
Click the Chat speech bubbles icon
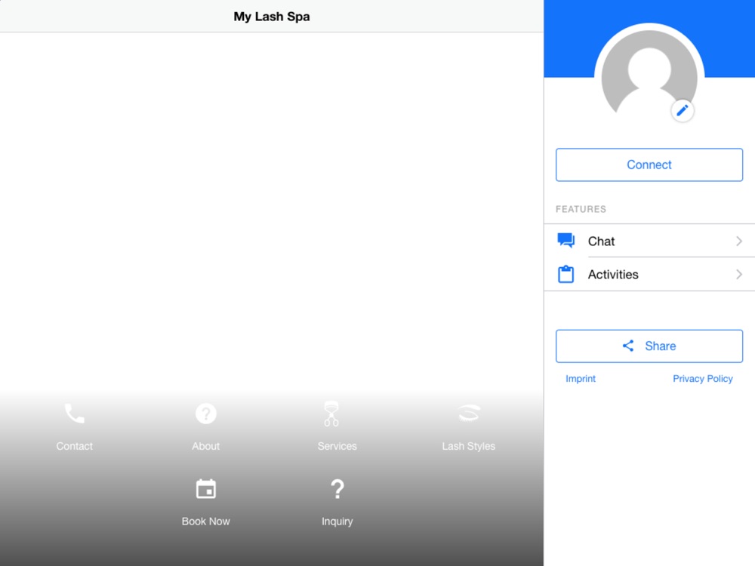(x=565, y=240)
